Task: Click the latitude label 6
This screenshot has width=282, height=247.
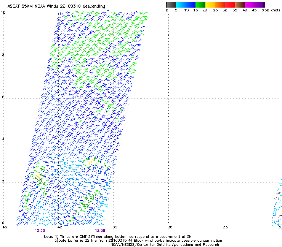Action: click(3, 97)
